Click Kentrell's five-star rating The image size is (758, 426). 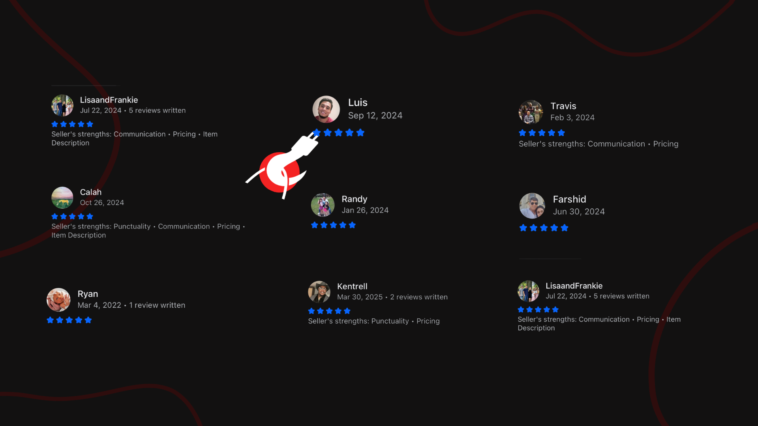pos(329,311)
